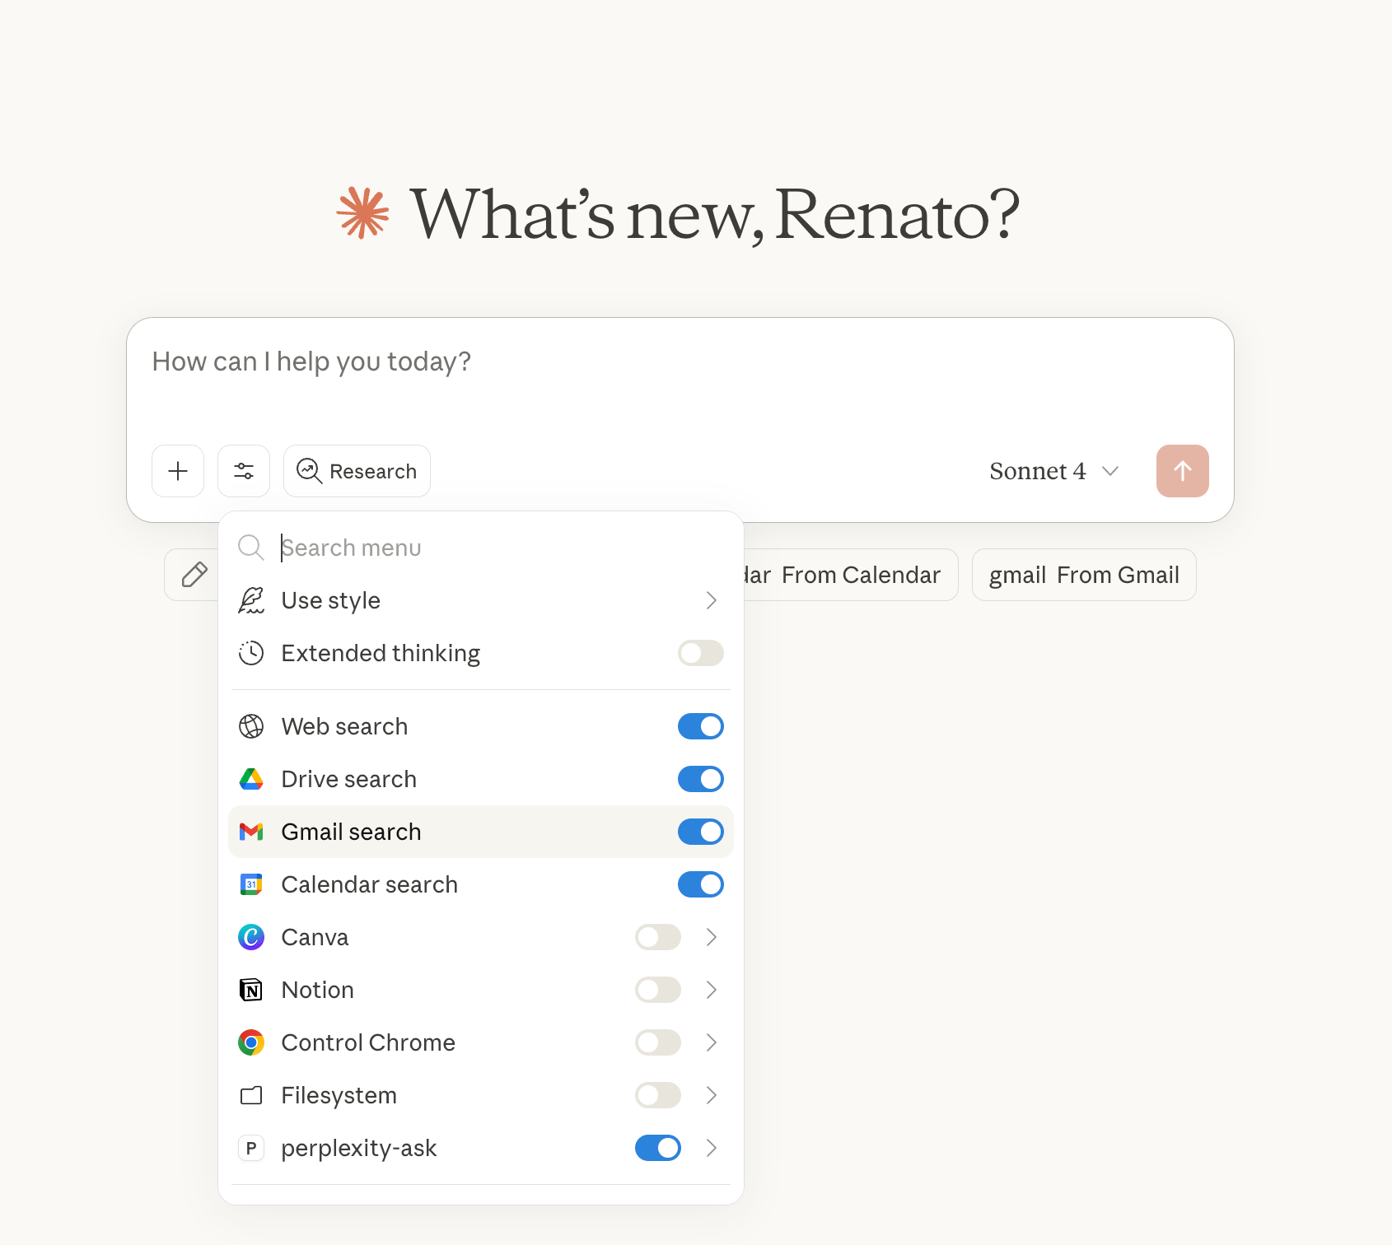
Task: Click the plus attachment button
Action: pyautogui.click(x=178, y=471)
